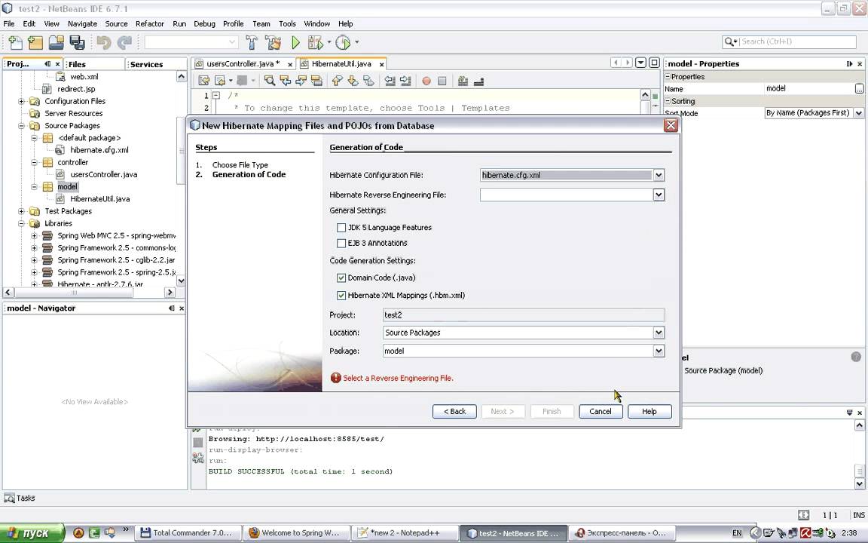Uncheck Domain Code (.java) checkbox
868x543 pixels.
tap(341, 278)
